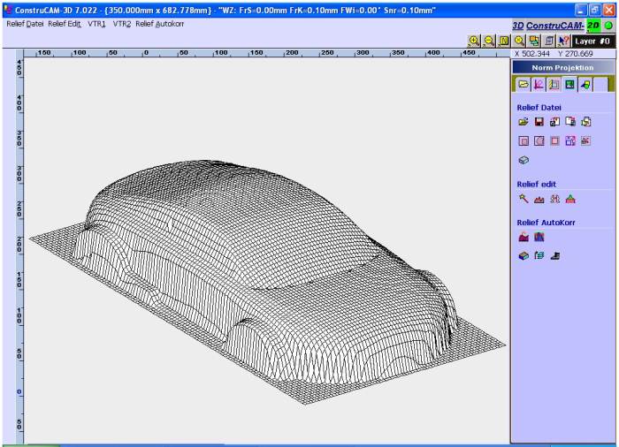Viewport: 619px width, 447px height.
Task: Click the Layer #0 indicator
Action: click(x=592, y=40)
